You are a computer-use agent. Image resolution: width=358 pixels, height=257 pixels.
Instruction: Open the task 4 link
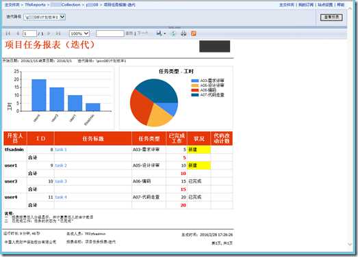[61, 197]
